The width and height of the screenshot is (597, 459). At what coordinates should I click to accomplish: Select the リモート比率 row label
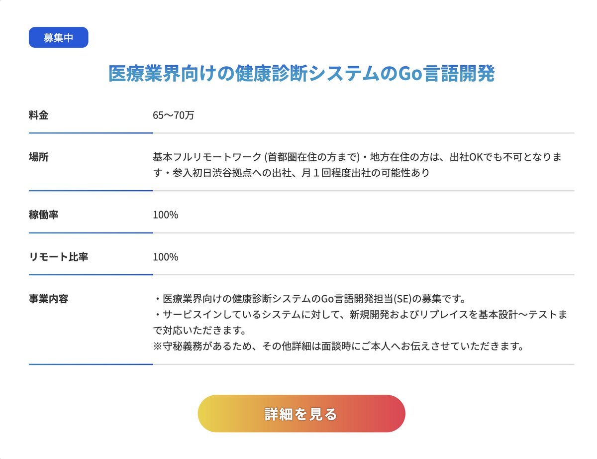[x=59, y=257]
